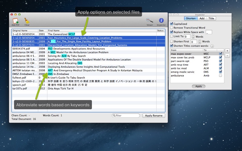Screen dimensions: 242x151
Task: Click the Shorten First number field
Action: (194, 42)
